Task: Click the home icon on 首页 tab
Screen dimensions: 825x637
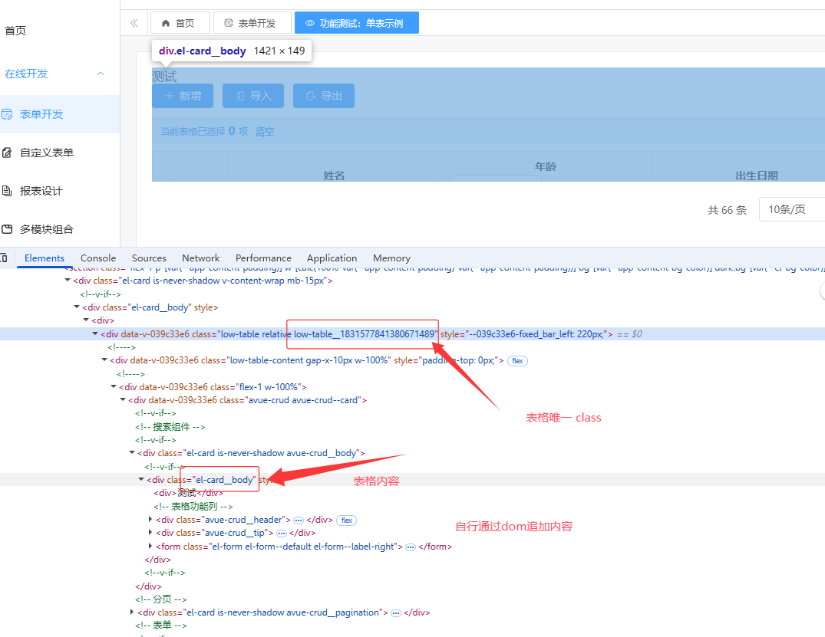Action: (x=166, y=23)
